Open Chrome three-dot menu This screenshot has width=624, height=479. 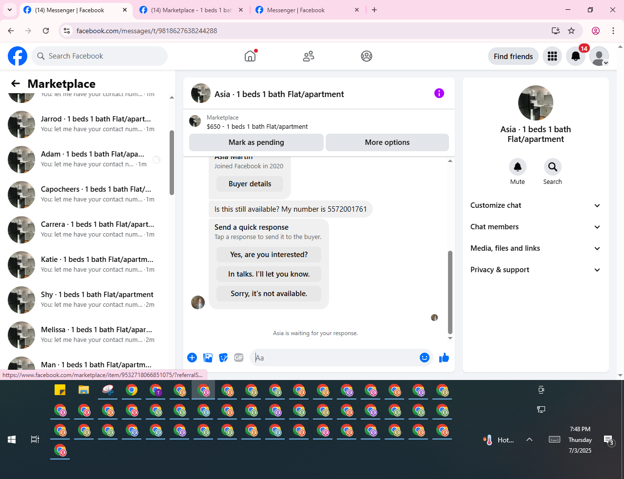pyautogui.click(x=613, y=31)
